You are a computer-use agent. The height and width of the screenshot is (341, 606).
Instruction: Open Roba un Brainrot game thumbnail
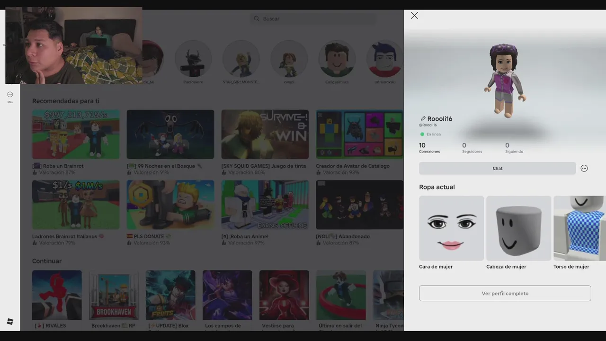pyautogui.click(x=76, y=135)
